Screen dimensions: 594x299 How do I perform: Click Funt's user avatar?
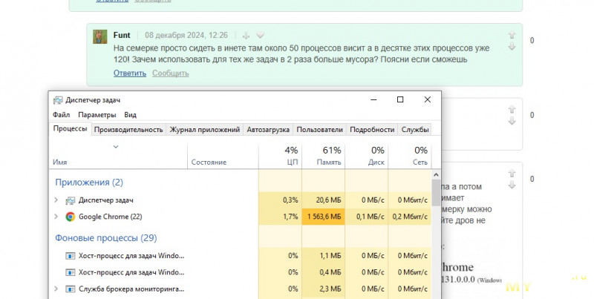pyautogui.click(x=100, y=36)
